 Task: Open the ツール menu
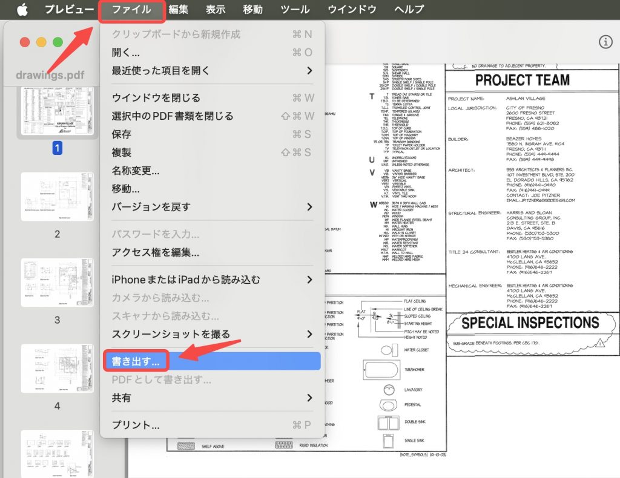[x=295, y=10]
